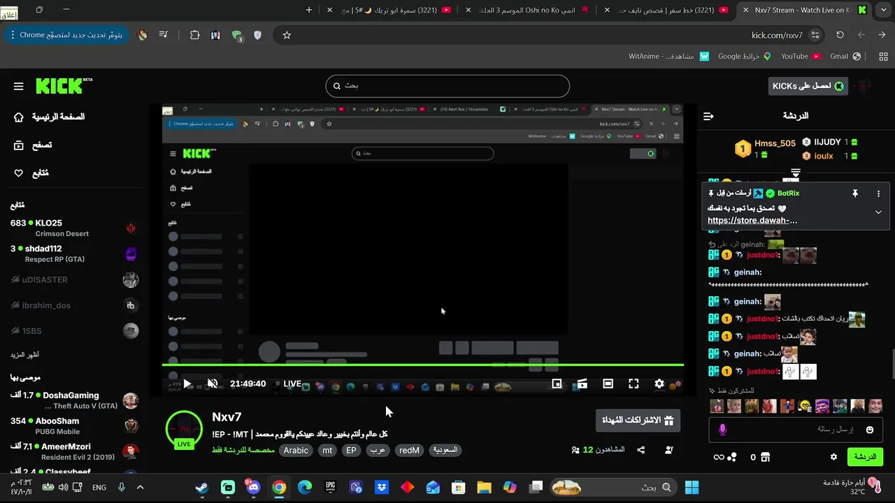Image resolution: width=895 pixels, height=503 pixels.
Task: Click the green stream progress bar
Action: click(x=423, y=365)
